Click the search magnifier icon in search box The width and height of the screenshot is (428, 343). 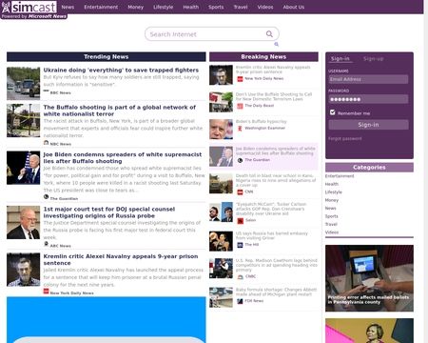click(269, 34)
